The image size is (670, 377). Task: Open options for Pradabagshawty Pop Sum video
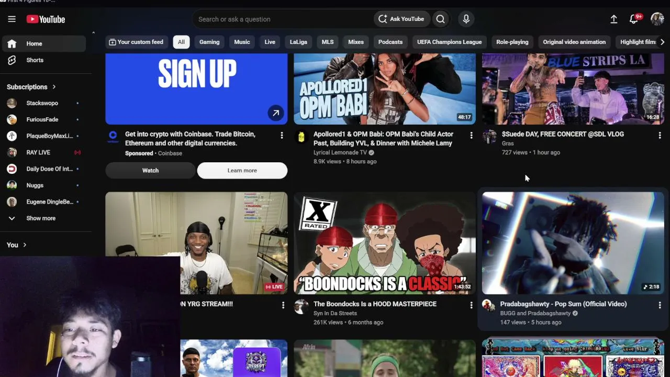click(660, 305)
